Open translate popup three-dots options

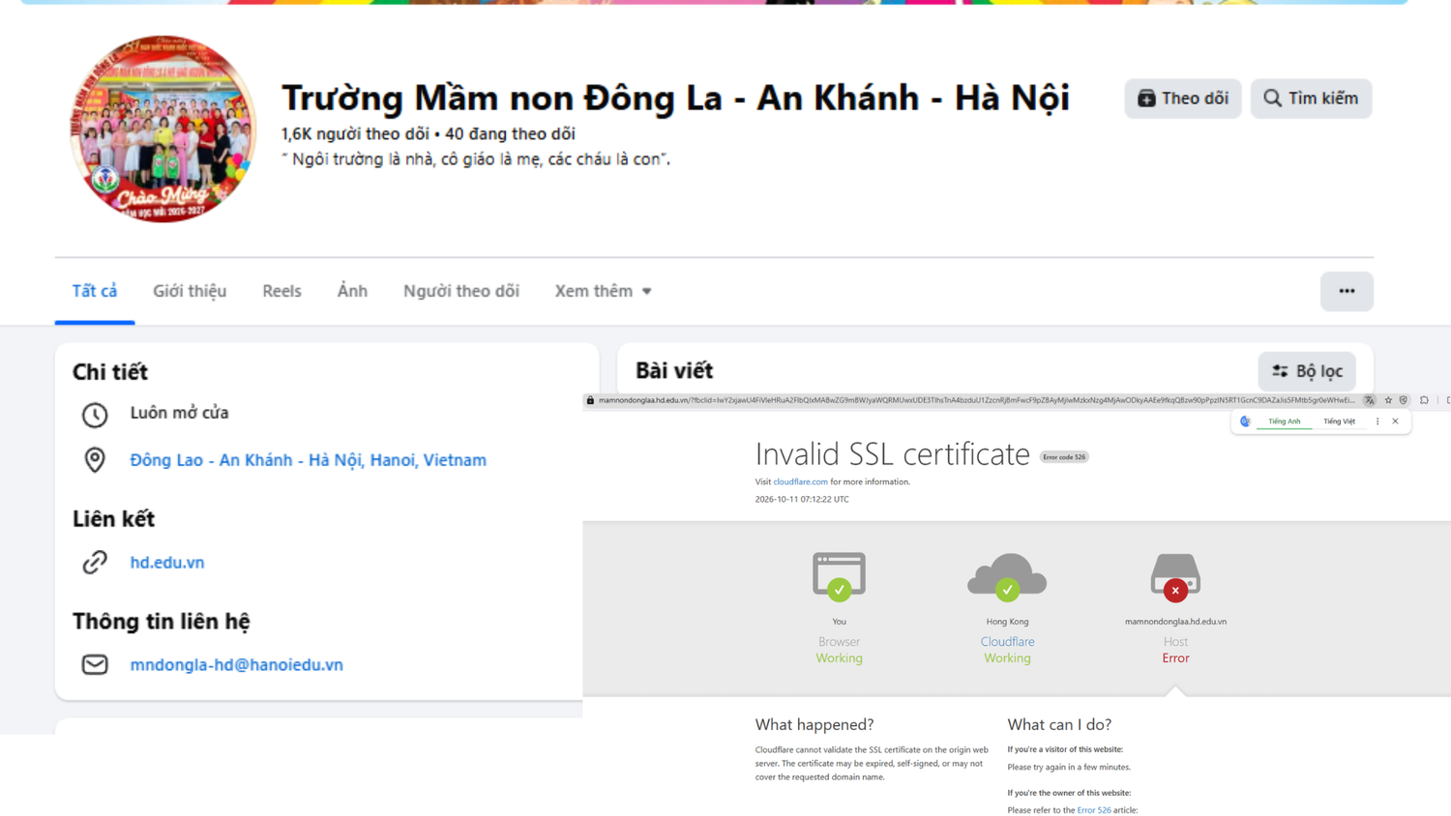click(x=1377, y=422)
